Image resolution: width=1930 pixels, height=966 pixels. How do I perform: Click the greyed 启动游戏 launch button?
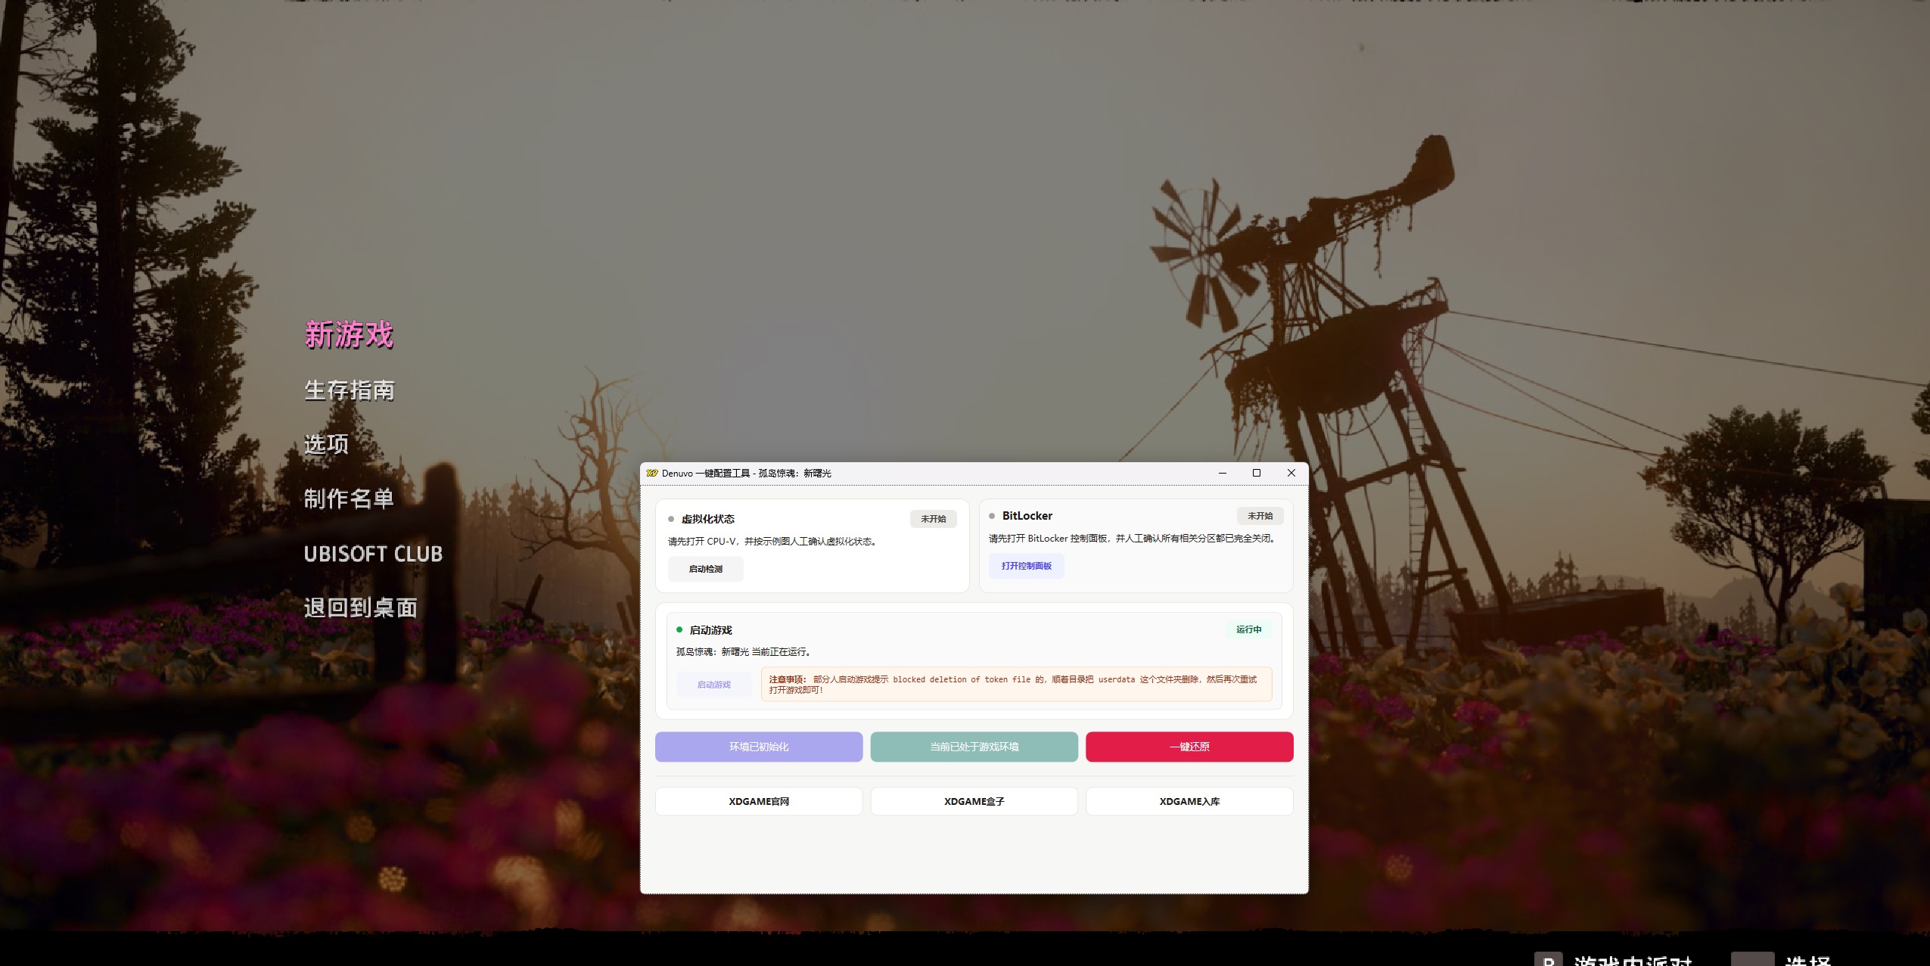pyautogui.click(x=713, y=685)
